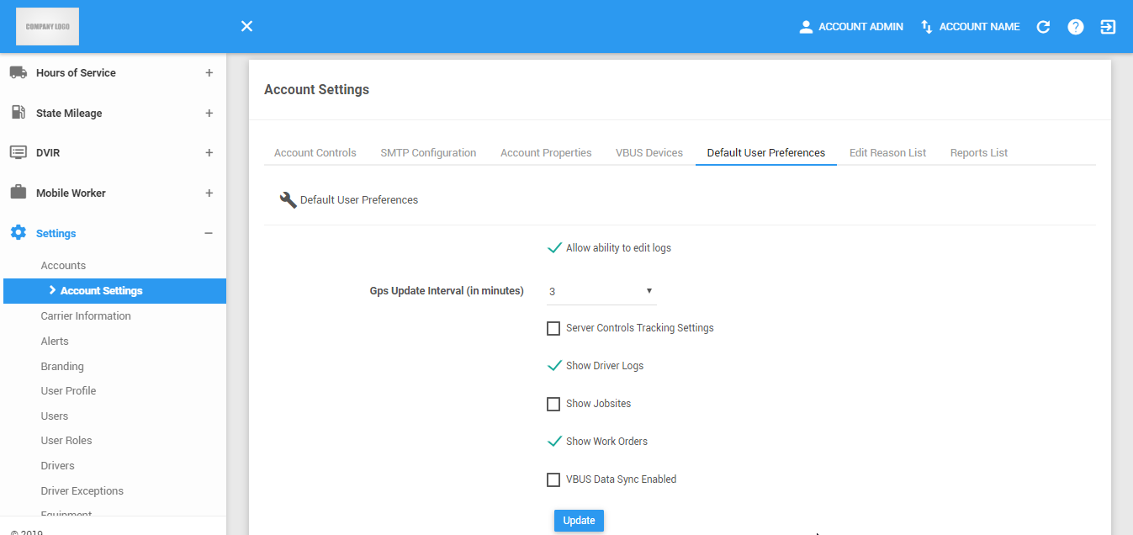Select the Default User Preferences tab
The width and height of the screenshot is (1133, 535).
coord(766,153)
